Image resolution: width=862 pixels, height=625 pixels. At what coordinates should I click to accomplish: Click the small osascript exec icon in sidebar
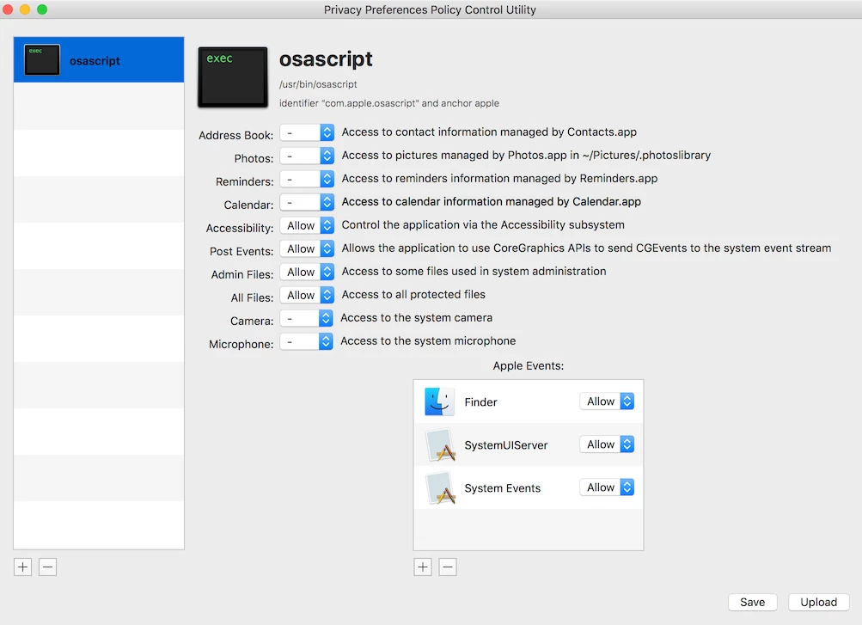click(42, 60)
